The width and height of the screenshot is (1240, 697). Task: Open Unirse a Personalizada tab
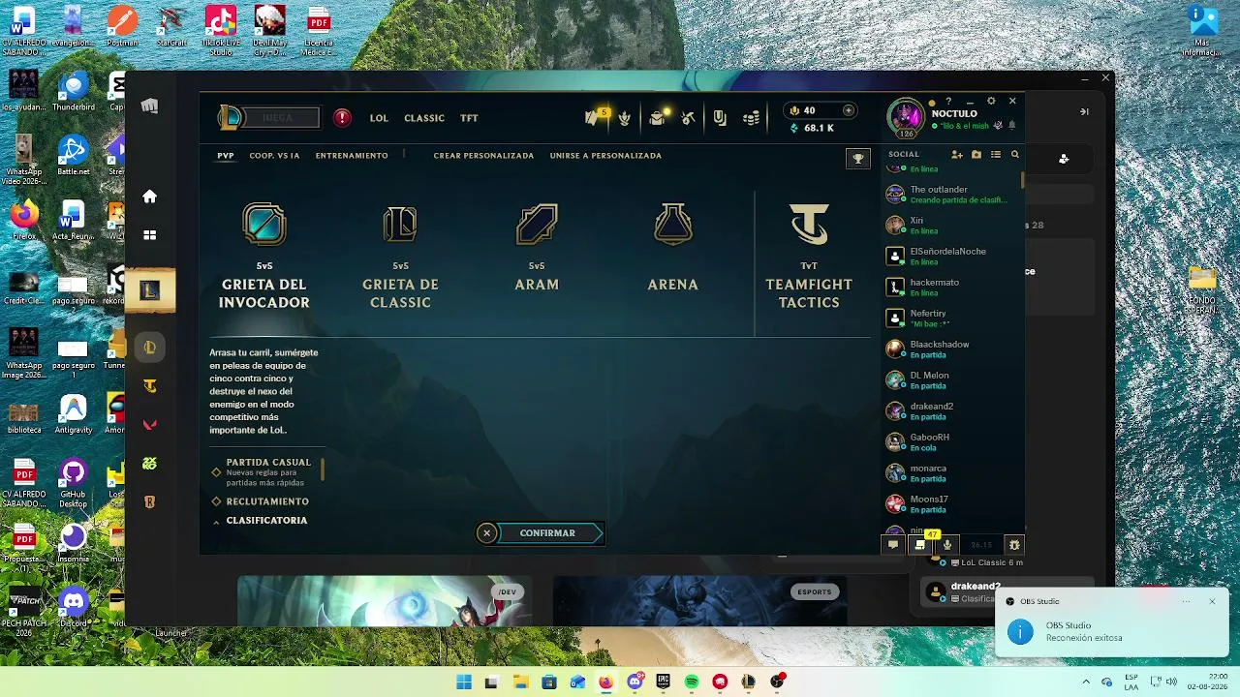[x=605, y=155]
